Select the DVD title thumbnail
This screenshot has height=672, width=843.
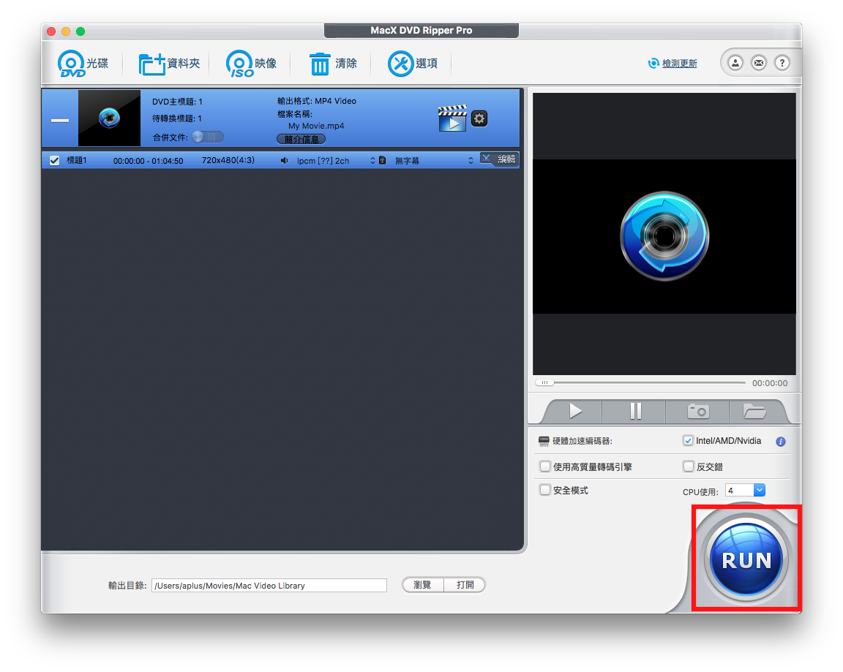pos(109,118)
